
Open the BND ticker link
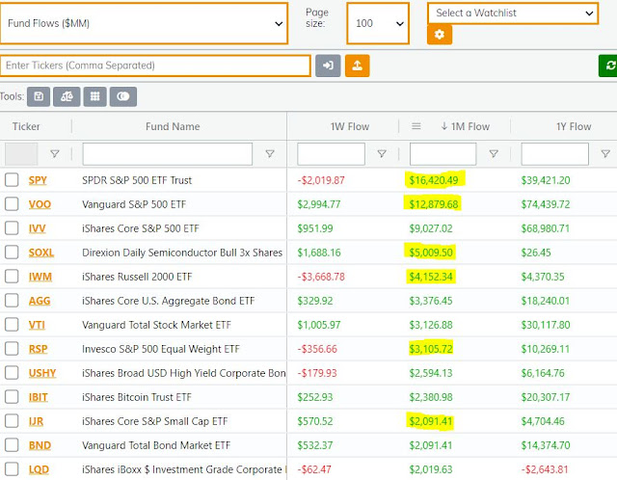click(40, 445)
